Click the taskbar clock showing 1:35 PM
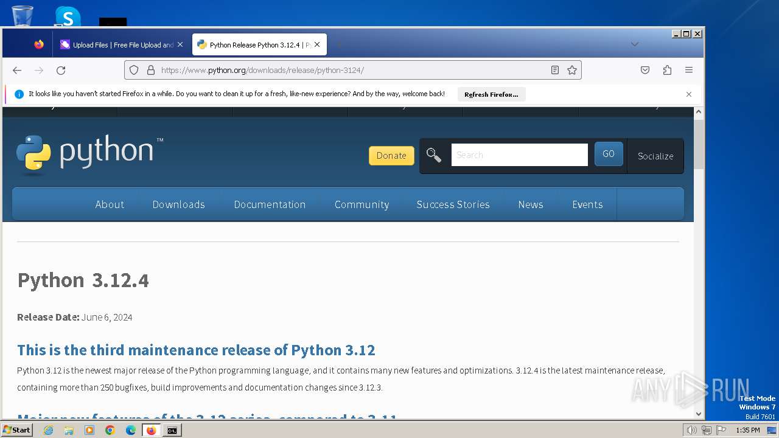This screenshot has width=779, height=438. pos(748,430)
